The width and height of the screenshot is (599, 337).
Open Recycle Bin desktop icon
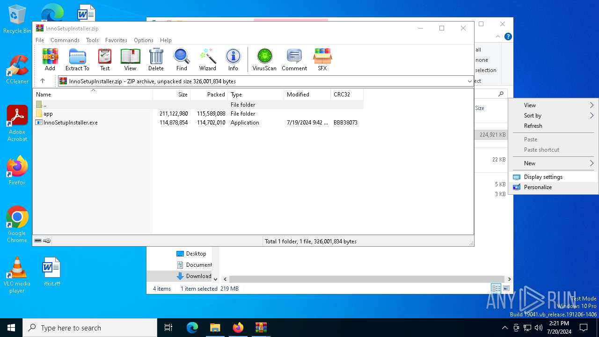17,20
